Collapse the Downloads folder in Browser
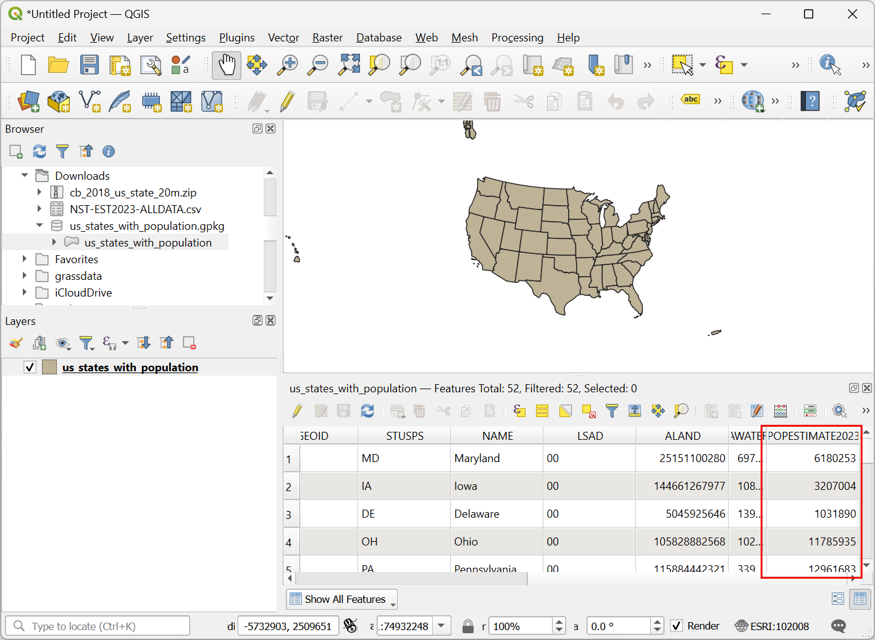The height and width of the screenshot is (640, 875). (25, 175)
